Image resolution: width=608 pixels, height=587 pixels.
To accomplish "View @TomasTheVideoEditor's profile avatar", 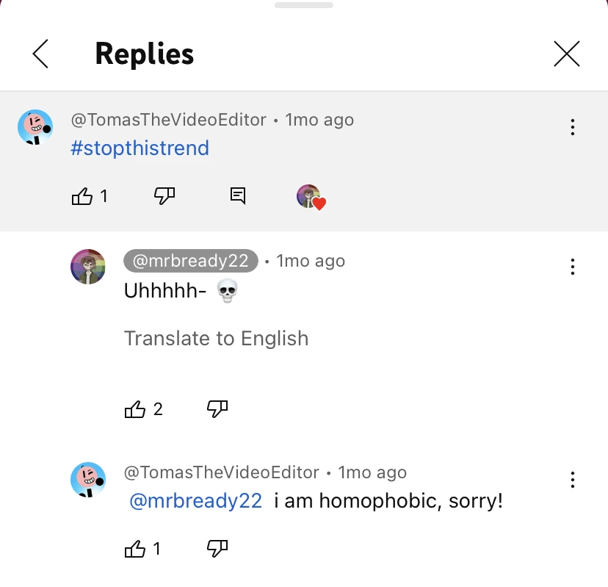I will point(35,126).
